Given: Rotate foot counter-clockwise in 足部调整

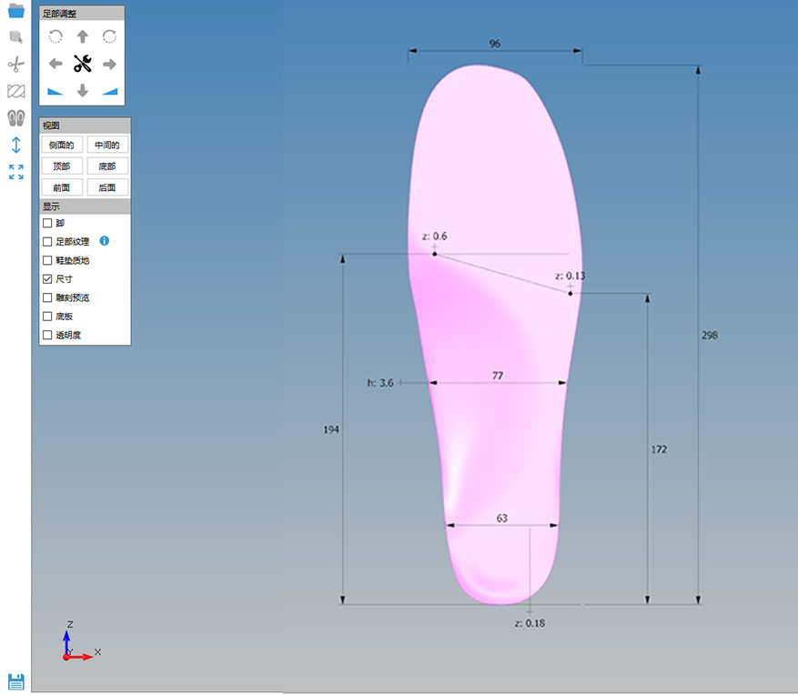Looking at the screenshot, I should coord(56,37).
